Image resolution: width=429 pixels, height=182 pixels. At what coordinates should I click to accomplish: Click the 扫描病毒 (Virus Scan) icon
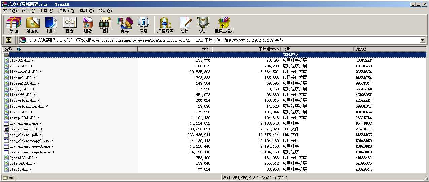pyautogui.click(x=165, y=25)
